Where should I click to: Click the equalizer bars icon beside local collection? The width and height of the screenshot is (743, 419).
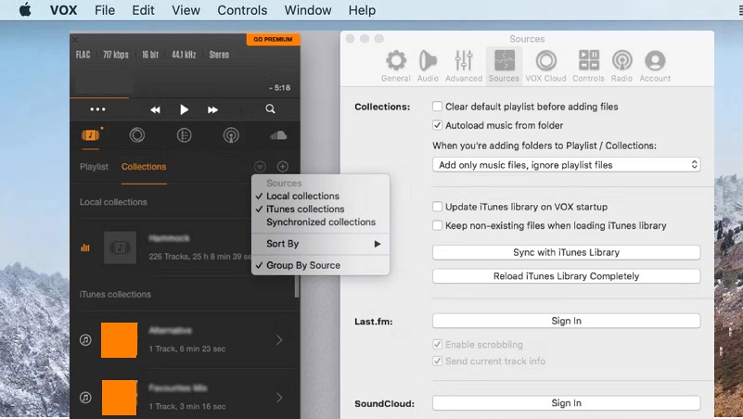click(85, 248)
